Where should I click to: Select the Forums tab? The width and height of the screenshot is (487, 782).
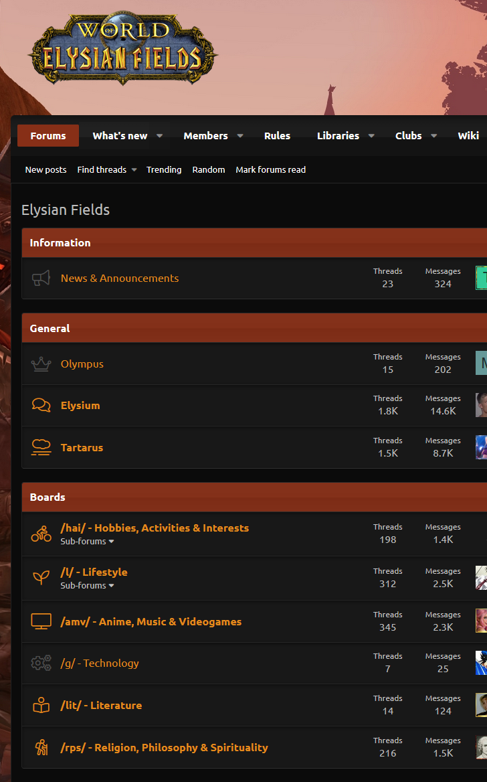(48, 136)
